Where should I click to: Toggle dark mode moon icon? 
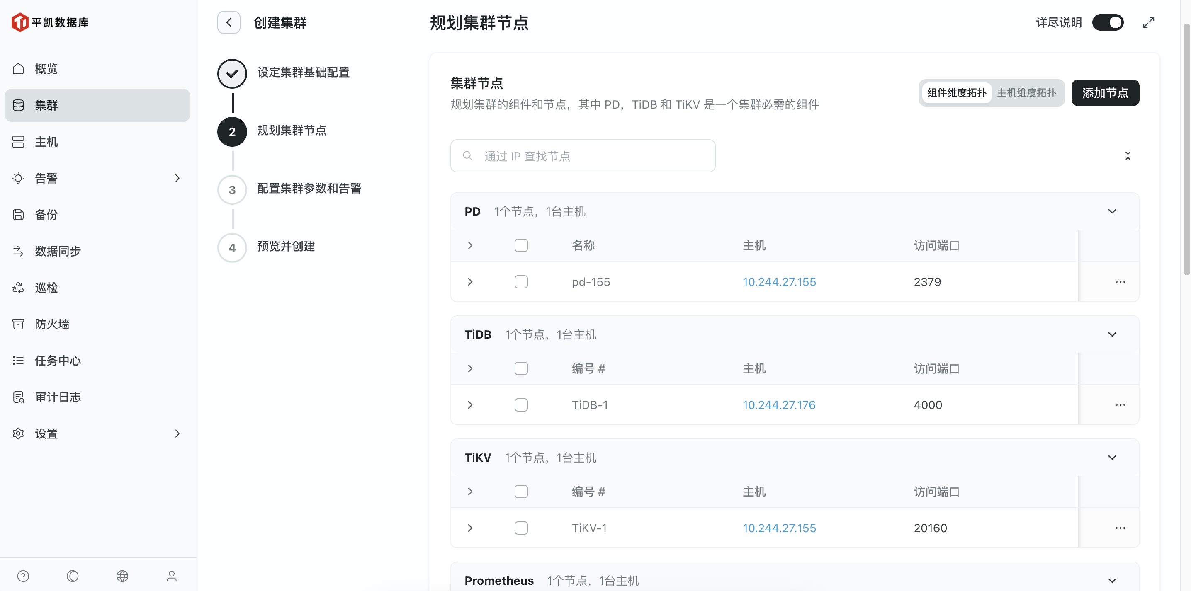(x=73, y=576)
